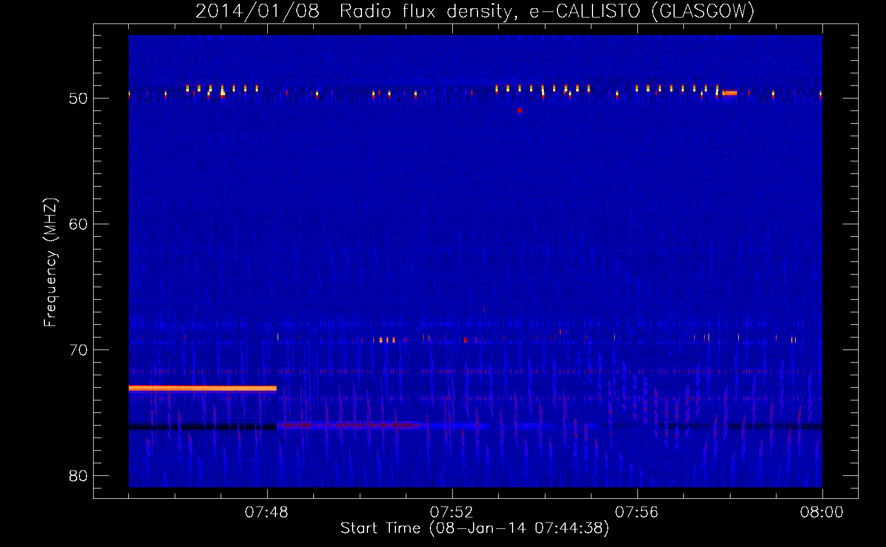886x547 pixels.
Task: Click the isolated red spot below 50 MHz
Action: click(x=520, y=110)
